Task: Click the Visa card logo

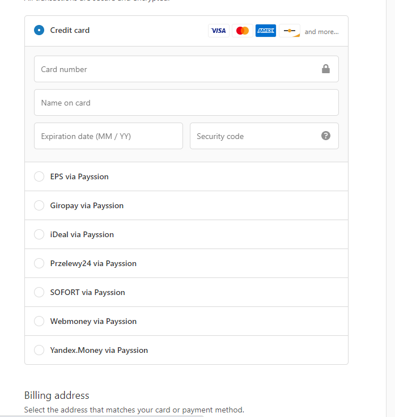Action: [218, 31]
